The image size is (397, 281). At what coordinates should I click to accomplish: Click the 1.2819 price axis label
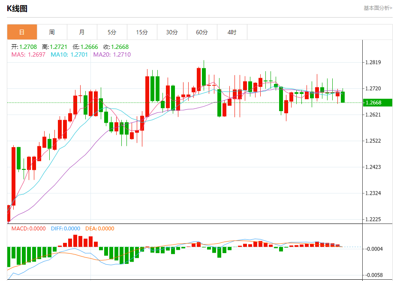coord(373,62)
